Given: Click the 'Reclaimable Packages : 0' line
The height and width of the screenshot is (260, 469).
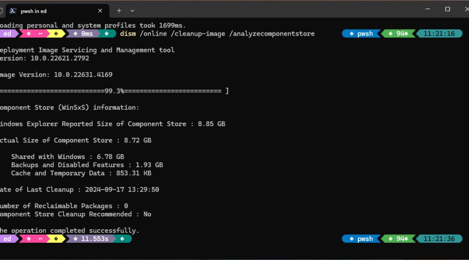Looking at the screenshot, I should click(64, 206).
